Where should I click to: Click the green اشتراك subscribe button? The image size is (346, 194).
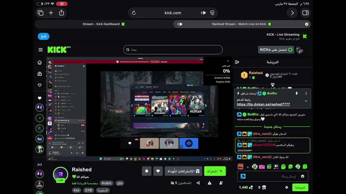click(x=215, y=171)
